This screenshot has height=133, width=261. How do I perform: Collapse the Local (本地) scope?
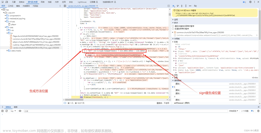[x=173, y=42]
